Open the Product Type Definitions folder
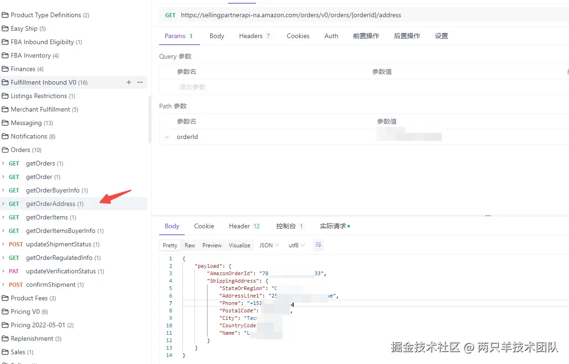569x364 pixels. tap(46, 15)
